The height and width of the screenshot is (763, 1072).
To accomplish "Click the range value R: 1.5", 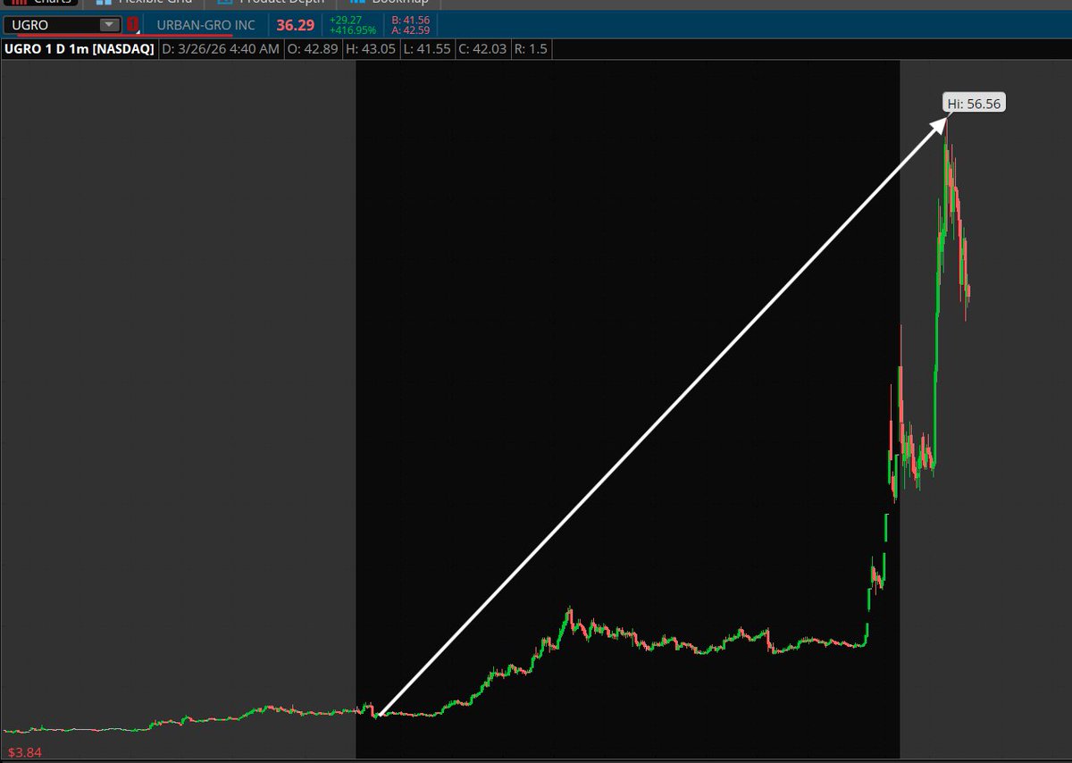I will (x=532, y=48).
